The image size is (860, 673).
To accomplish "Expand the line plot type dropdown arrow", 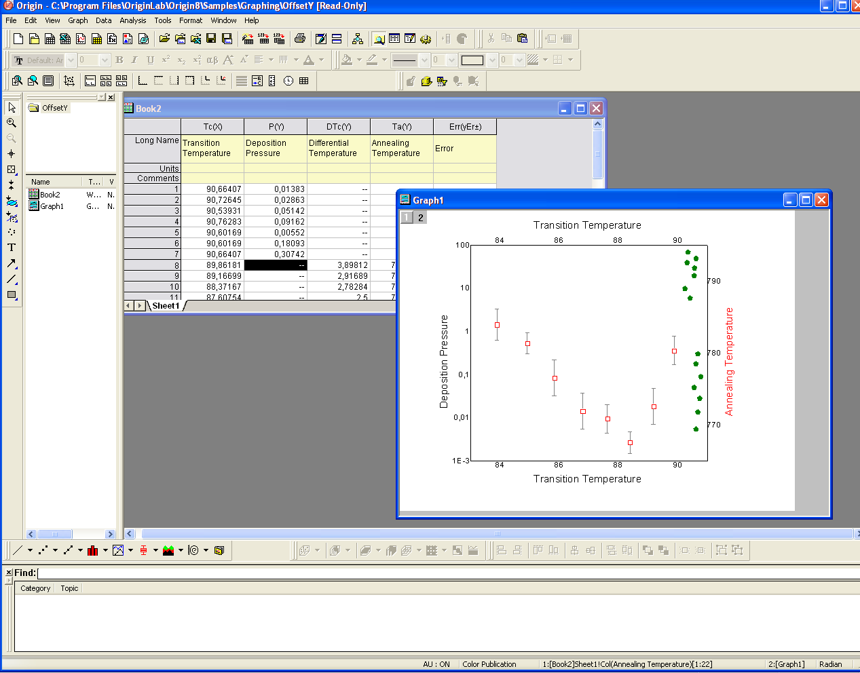I will point(30,550).
